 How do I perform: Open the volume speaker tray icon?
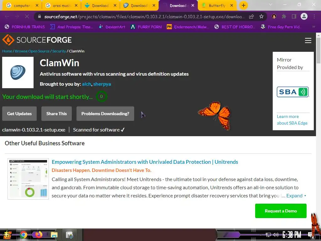[x=276, y=235]
